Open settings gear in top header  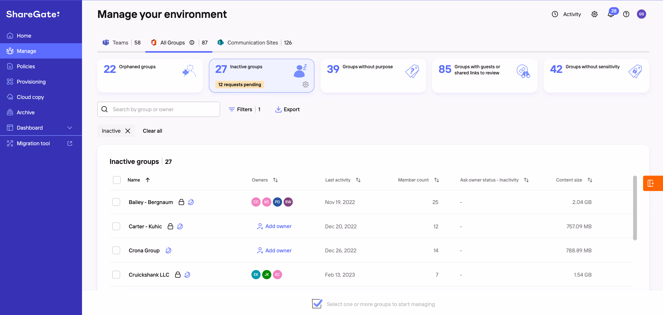point(594,14)
